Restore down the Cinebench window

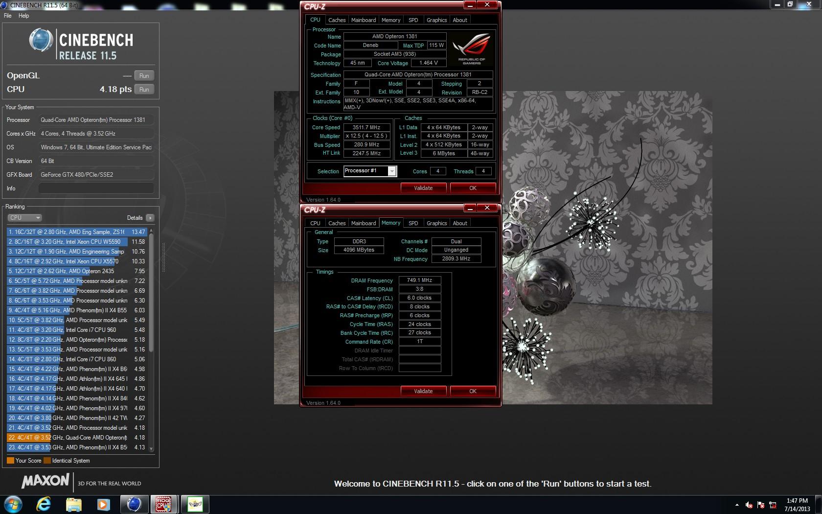(x=790, y=4)
